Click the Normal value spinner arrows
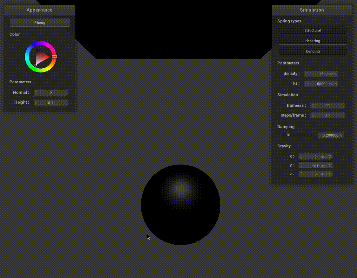The height and width of the screenshot is (278, 357). 36,93
